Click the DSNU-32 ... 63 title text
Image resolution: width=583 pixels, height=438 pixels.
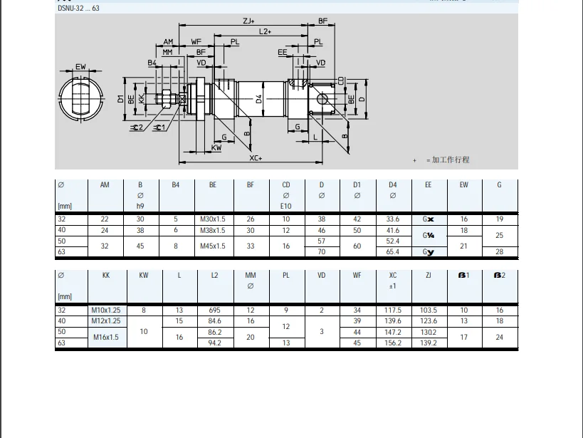point(78,8)
